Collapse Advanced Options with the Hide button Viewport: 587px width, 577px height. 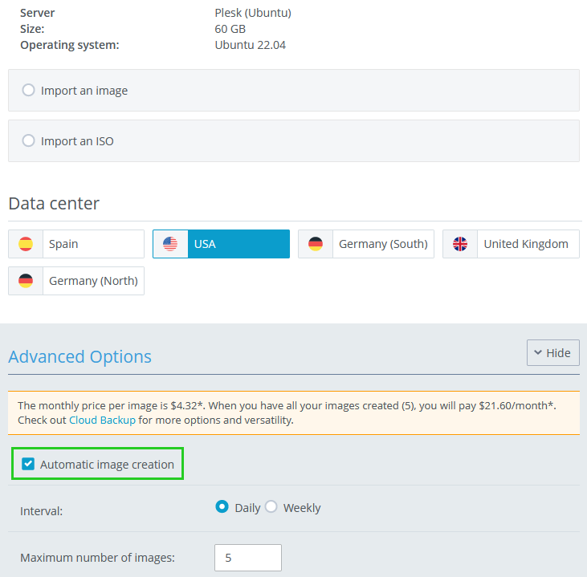(552, 353)
